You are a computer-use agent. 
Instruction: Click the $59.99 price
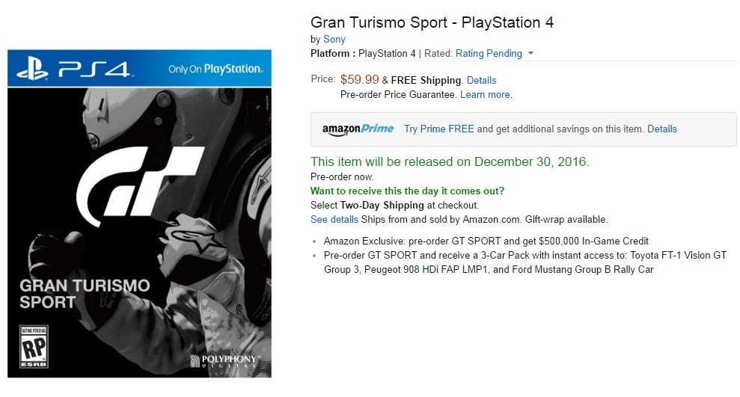tap(359, 79)
